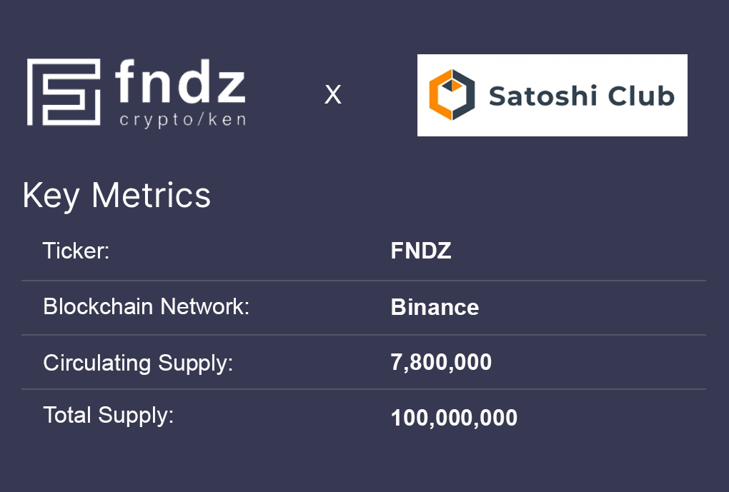Screen dimensions: 729x492
Task: Select the 100,000,000 total supply value
Action: click(454, 418)
